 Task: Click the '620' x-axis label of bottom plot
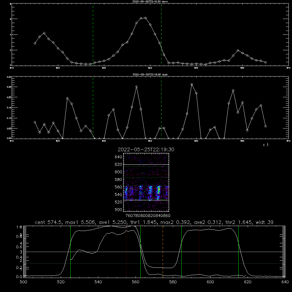click(248, 282)
